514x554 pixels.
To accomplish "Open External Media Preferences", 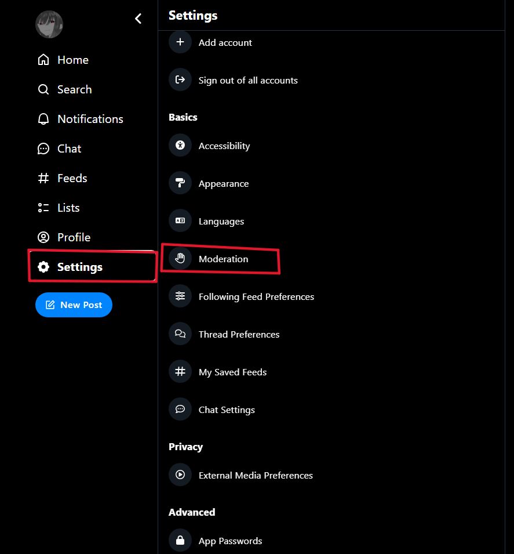I will [255, 475].
